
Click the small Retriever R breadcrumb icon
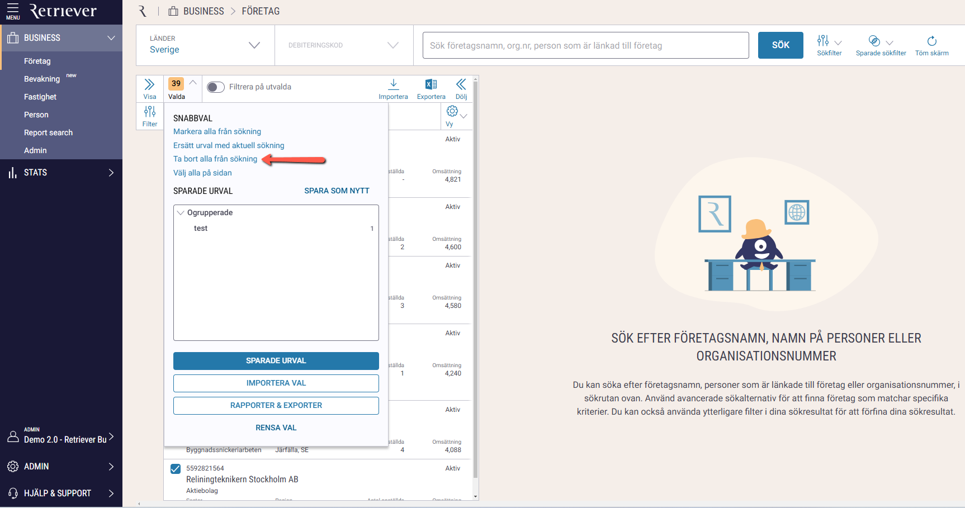143,11
